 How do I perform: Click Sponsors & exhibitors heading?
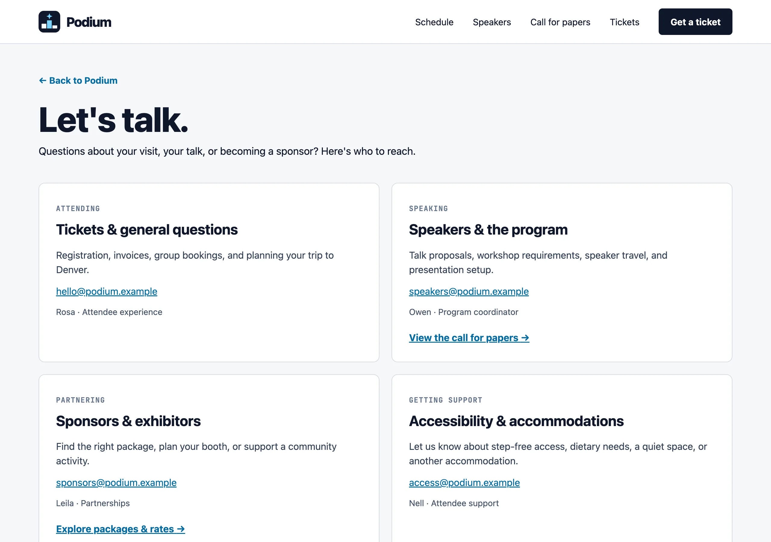(x=128, y=421)
